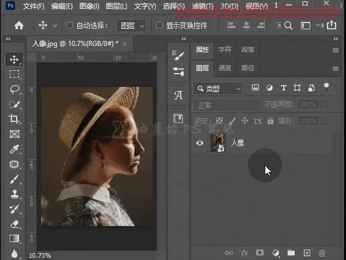Select the Blur tool
Image resolution: width=346 pixels, height=260 pixels.
[x=14, y=253]
